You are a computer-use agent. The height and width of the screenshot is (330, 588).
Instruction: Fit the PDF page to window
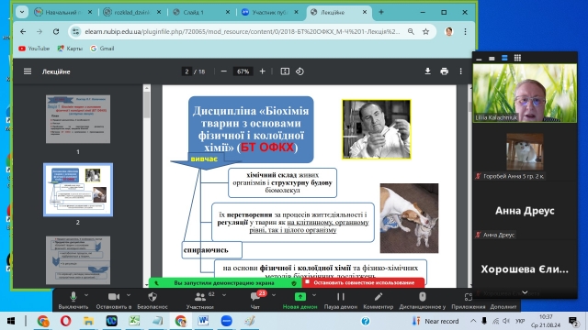pos(285,71)
